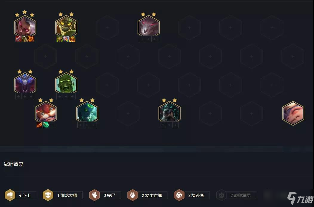Image resolution: width=314 pixels, height=207 pixels.
Task: Click the 2 复生亡魂 trait
Action: [x=147, y=195]
